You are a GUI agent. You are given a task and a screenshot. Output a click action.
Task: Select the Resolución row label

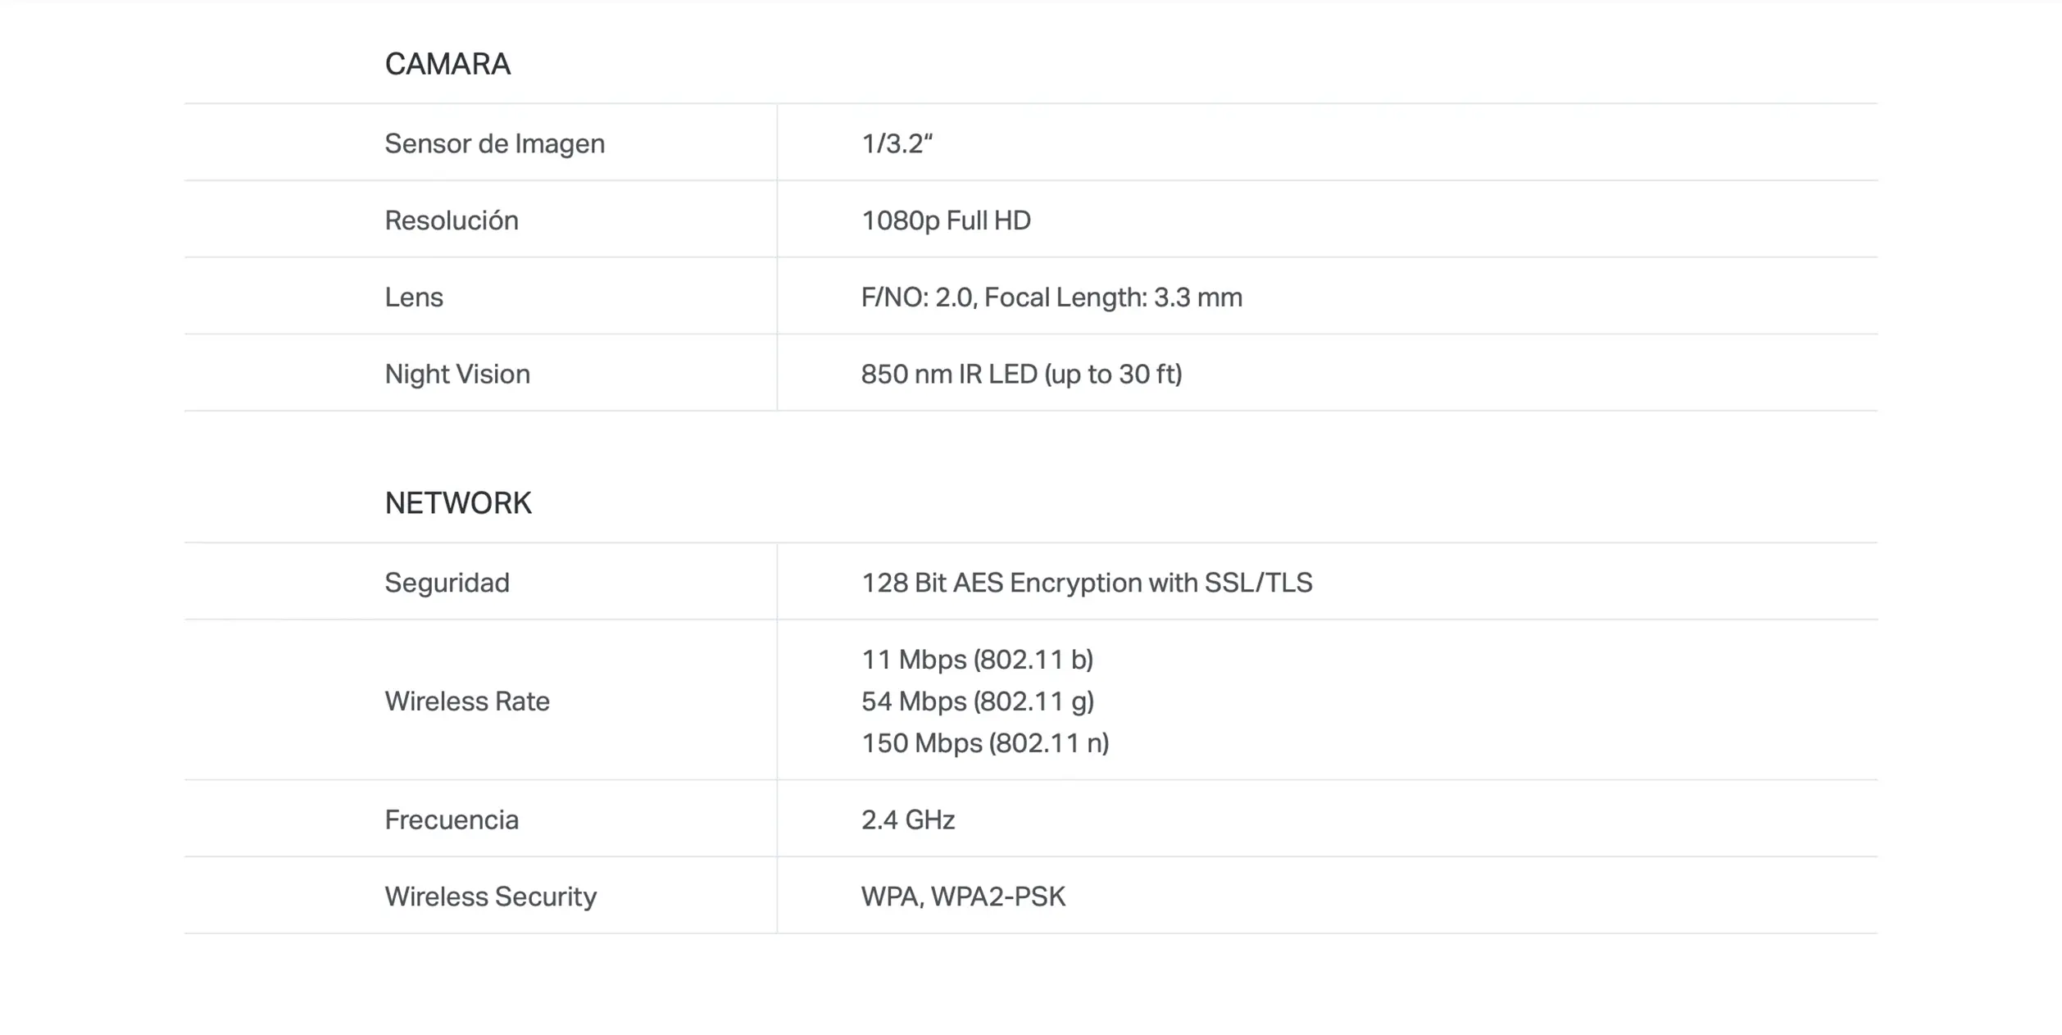pyautogui.click(x=452, y=220)
